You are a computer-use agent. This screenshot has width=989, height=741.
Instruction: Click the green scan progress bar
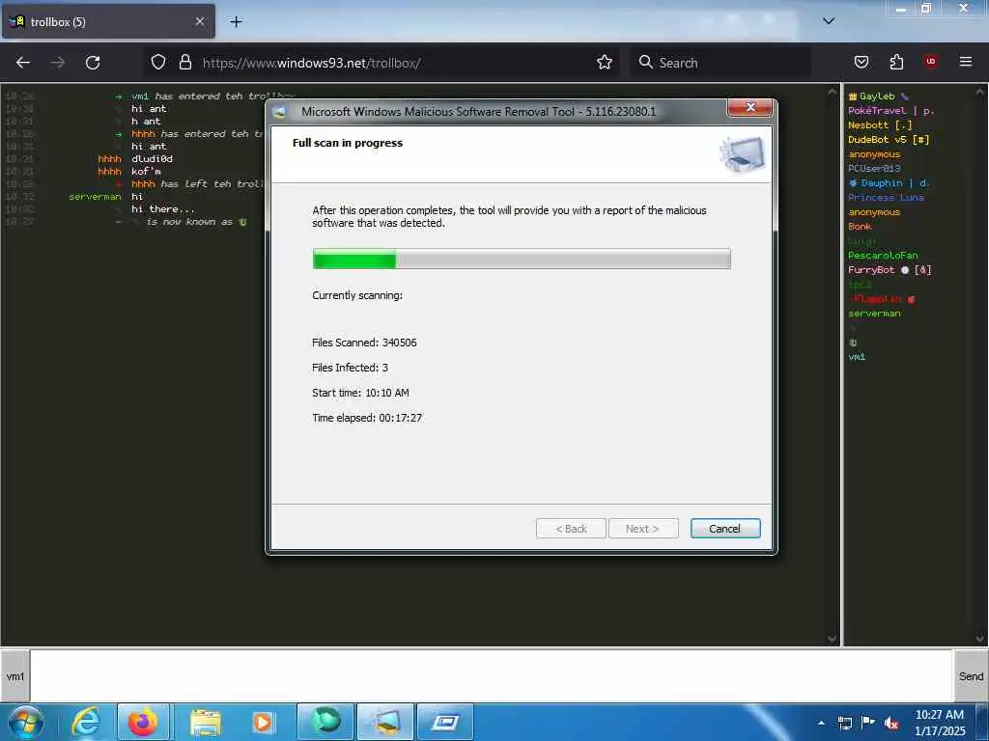pos(522,259)
